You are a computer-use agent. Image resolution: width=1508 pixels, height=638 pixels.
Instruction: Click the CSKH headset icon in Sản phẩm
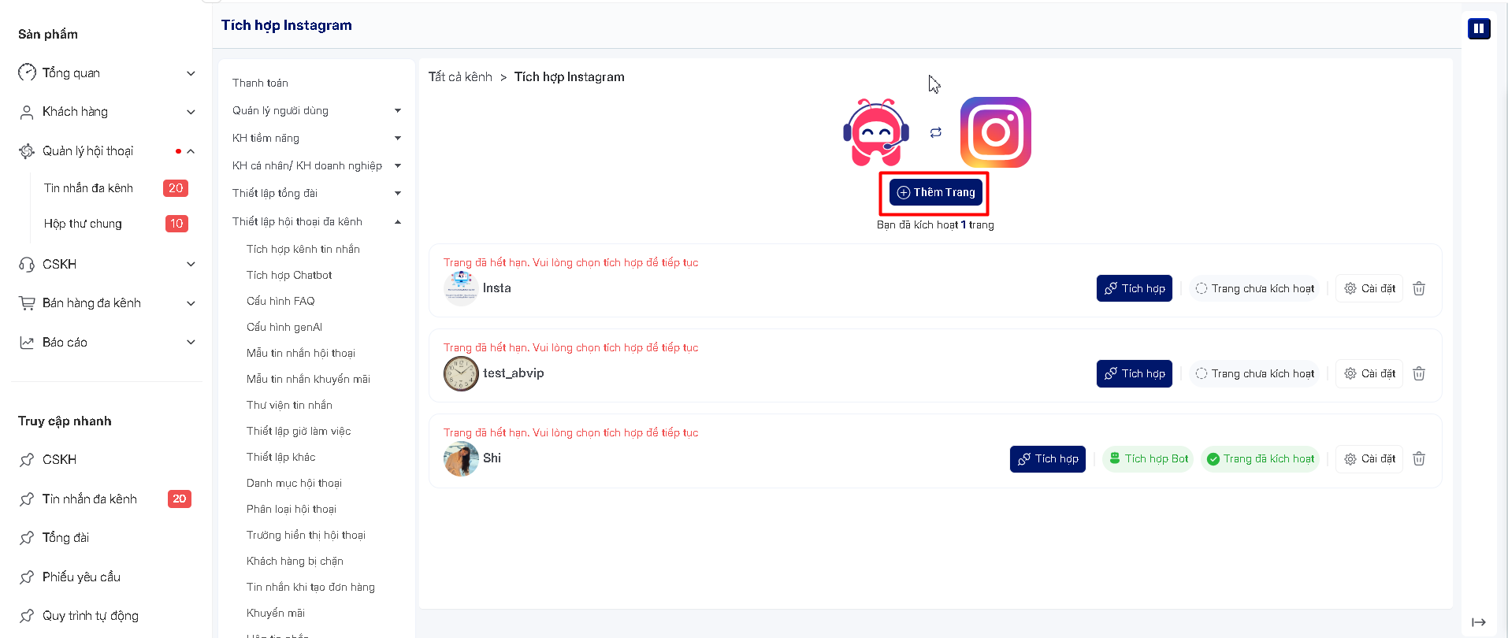pyautogui.click(x=27, y=265)
